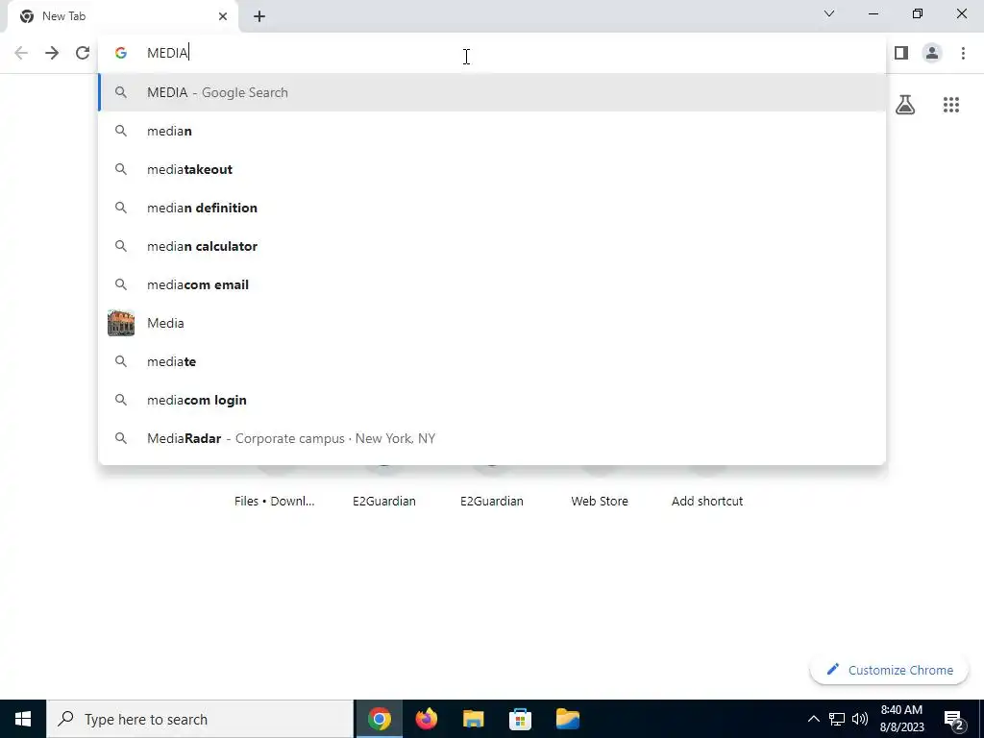Click 'Type here to search' taskbar box
This screenshot has height=738, width=984.
[200, 719]
